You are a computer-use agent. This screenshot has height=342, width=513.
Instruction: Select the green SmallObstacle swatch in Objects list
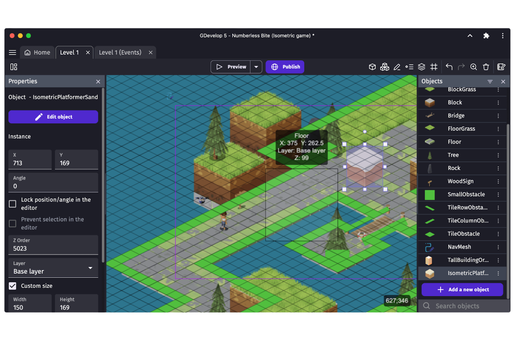point(429,194)
